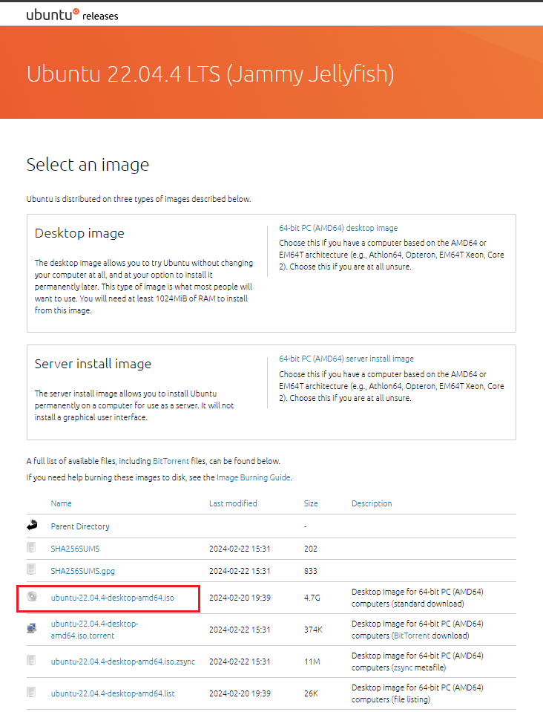Click the zsync link in Description column

(x=404, y=667)
